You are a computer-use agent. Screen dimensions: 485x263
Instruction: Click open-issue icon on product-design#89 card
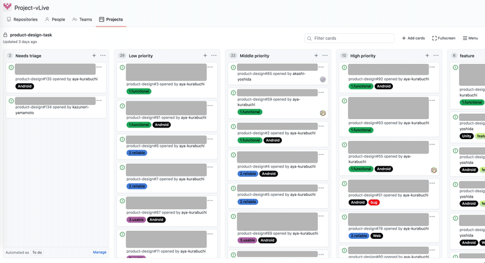[233, 216]
